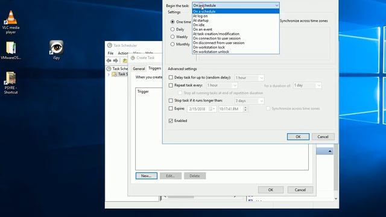This screenshot has height=217, width=386.
Task: Open the PSYRE shortcut icon
Action: tap(11, 83)
